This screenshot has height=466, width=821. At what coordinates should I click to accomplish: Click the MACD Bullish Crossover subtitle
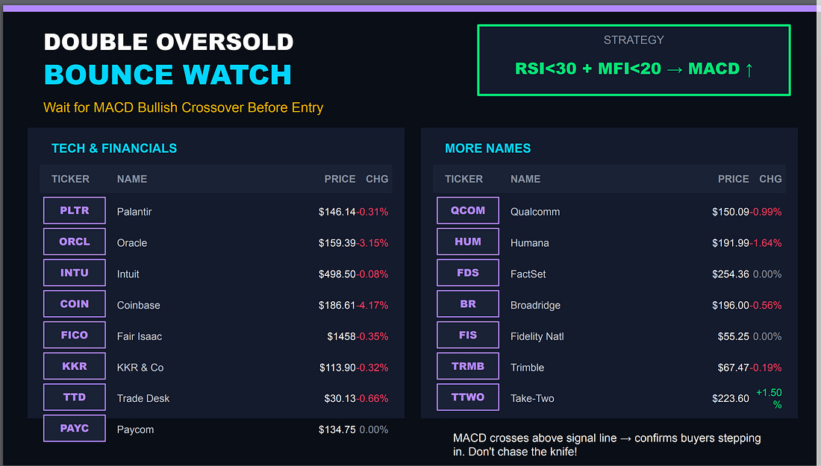(184, 107)
